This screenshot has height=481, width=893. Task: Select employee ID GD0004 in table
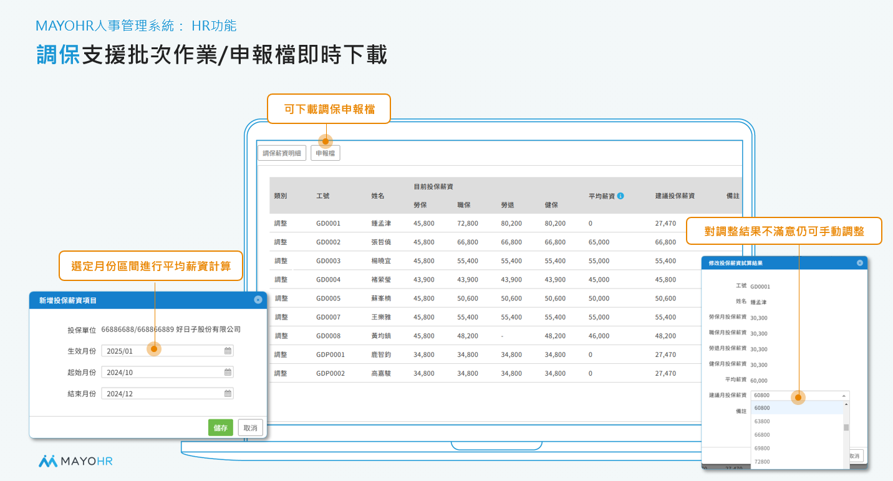pyautogui.click(x=329, y=279)
